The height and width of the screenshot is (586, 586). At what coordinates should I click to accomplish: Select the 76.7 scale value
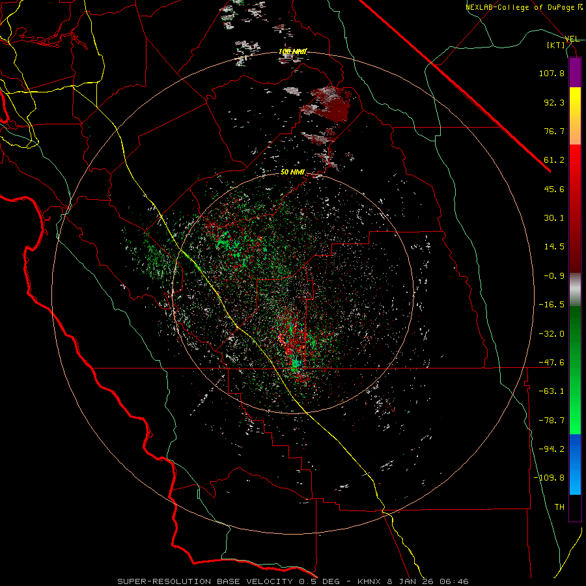[554, 131]
